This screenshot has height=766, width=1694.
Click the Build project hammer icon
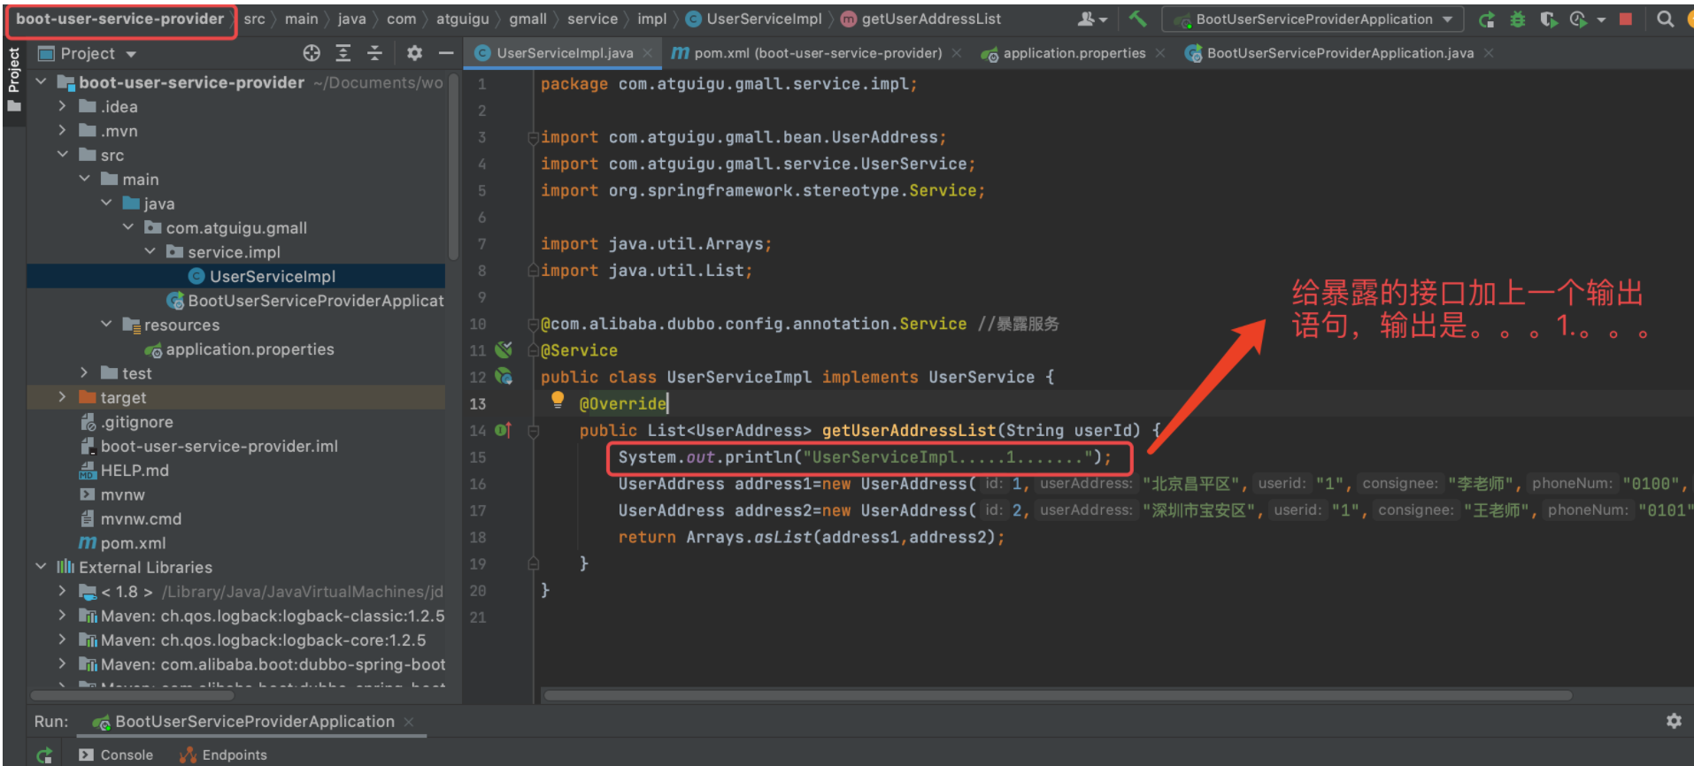pyautogui.click(x=1138, y=19)
